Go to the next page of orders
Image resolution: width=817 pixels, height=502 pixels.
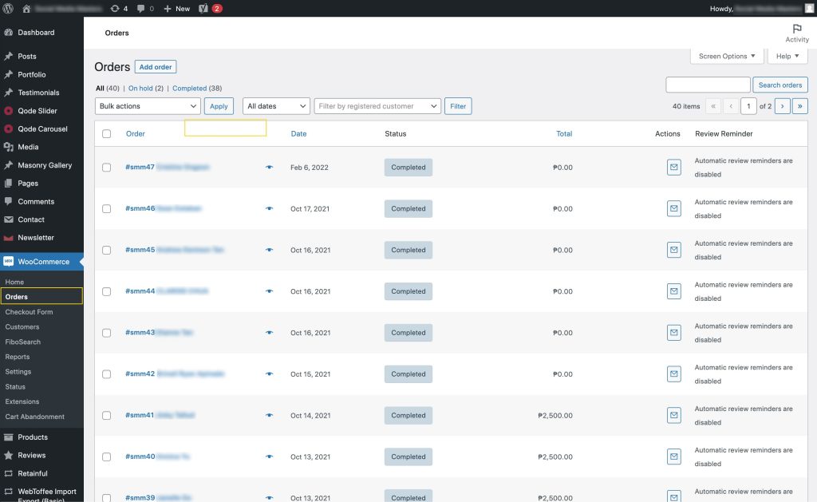coord(783,106)
